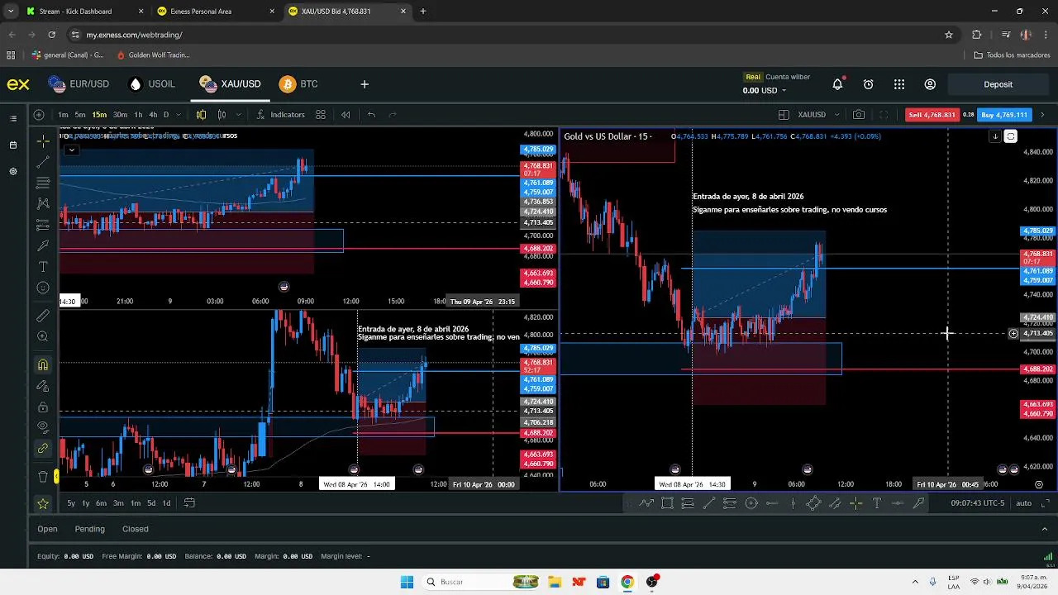Start bar replay with rewind icon

[346, 115]
